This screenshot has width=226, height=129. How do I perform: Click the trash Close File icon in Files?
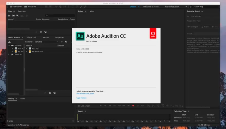pos(27,16)
